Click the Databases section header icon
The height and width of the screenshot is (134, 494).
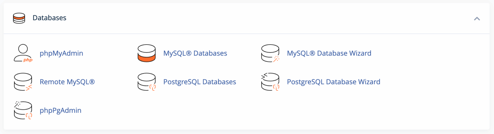[x=19, y=18]
